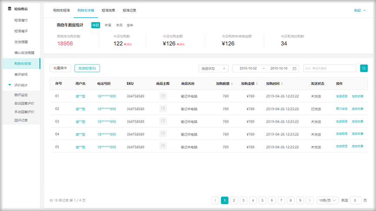376x211 pixels.
Task: Switch to 购物车短信 tab
Action: pyautogui.click(x=61, y=10)
